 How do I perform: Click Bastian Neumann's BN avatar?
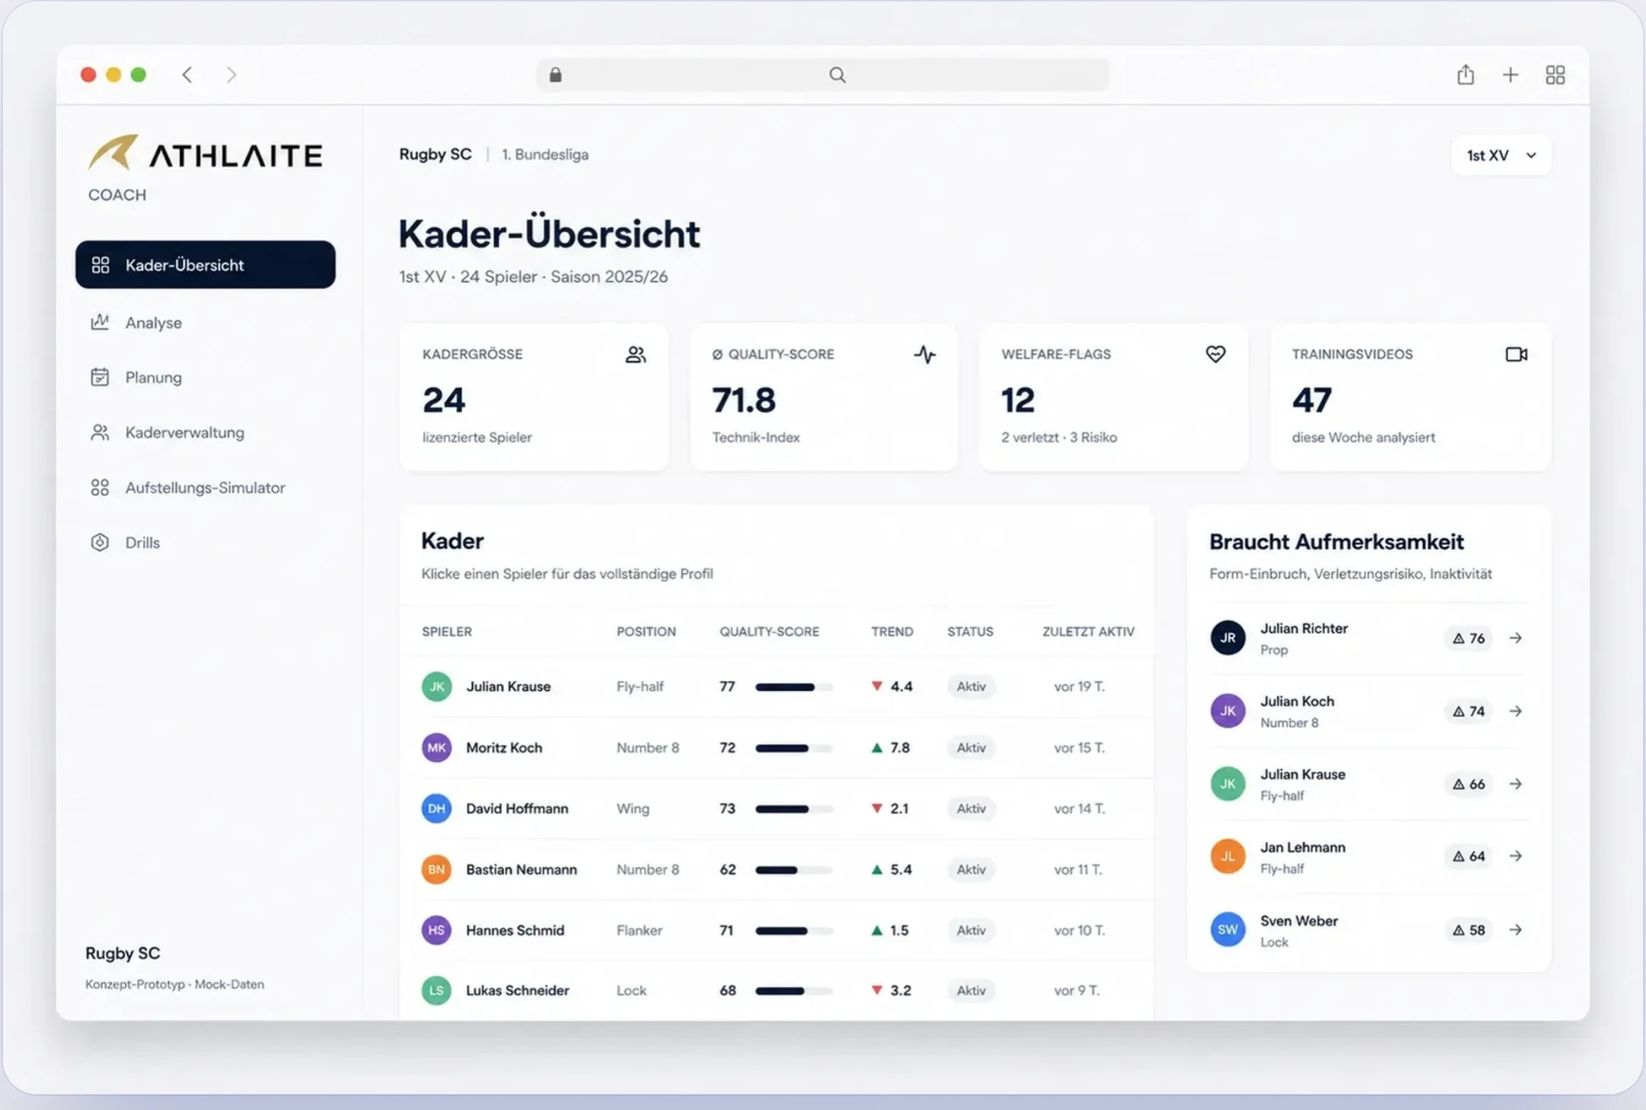tap(436, 869)
